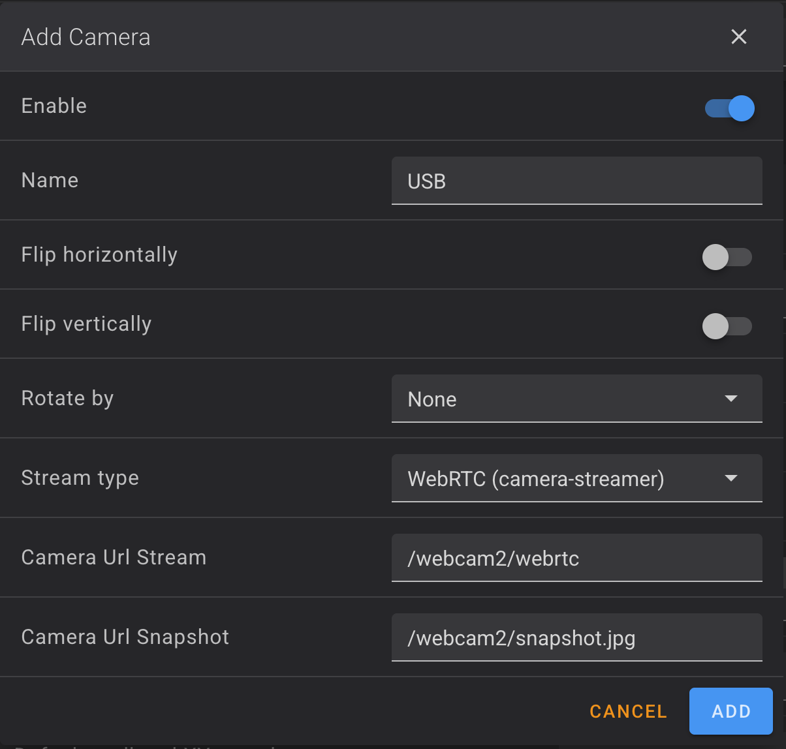Enable Flip vertically
This screenshot has height=749, width=786.
(727, 326)
